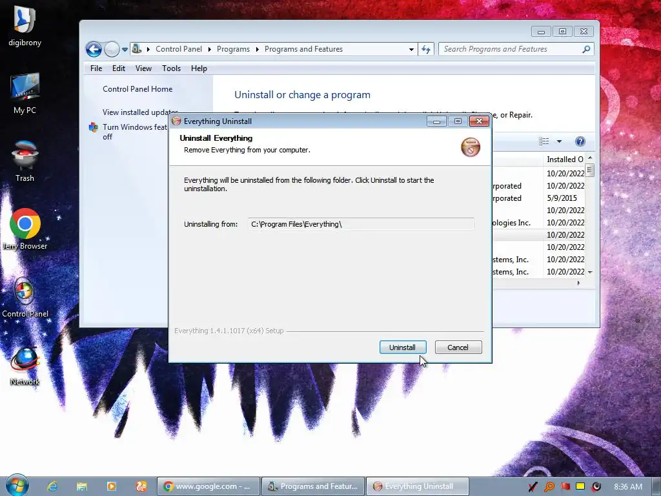
Task: Open the Jerry Browser desktop icon
Action: tap(25, 229)
